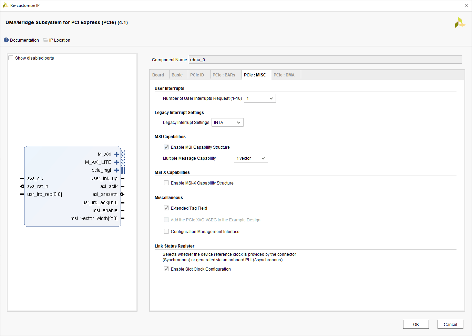Click the Xilinx logo in the header
This screenshot has width=472, height=336.
point(460,23)
